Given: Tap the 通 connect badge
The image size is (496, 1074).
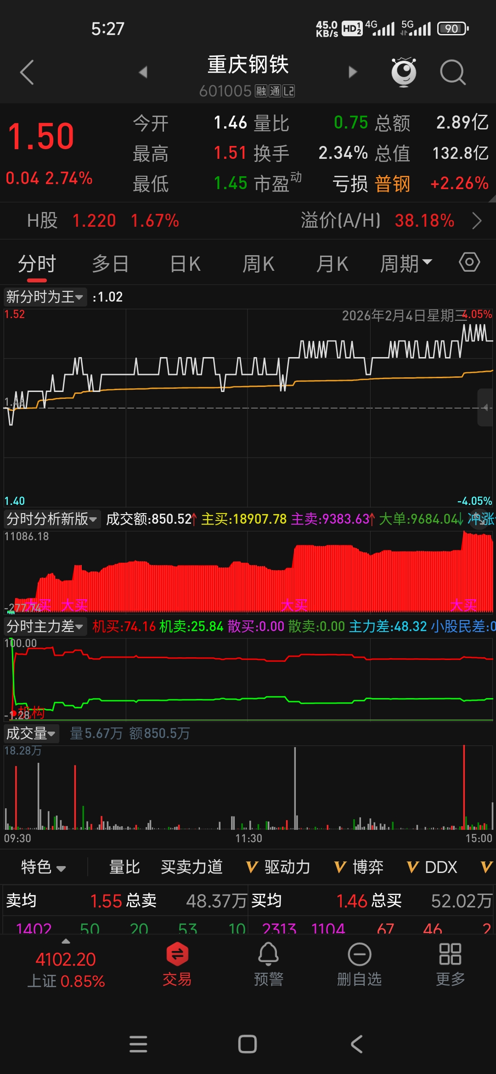Looking at the screenshot, I should [x=275, y=91].
